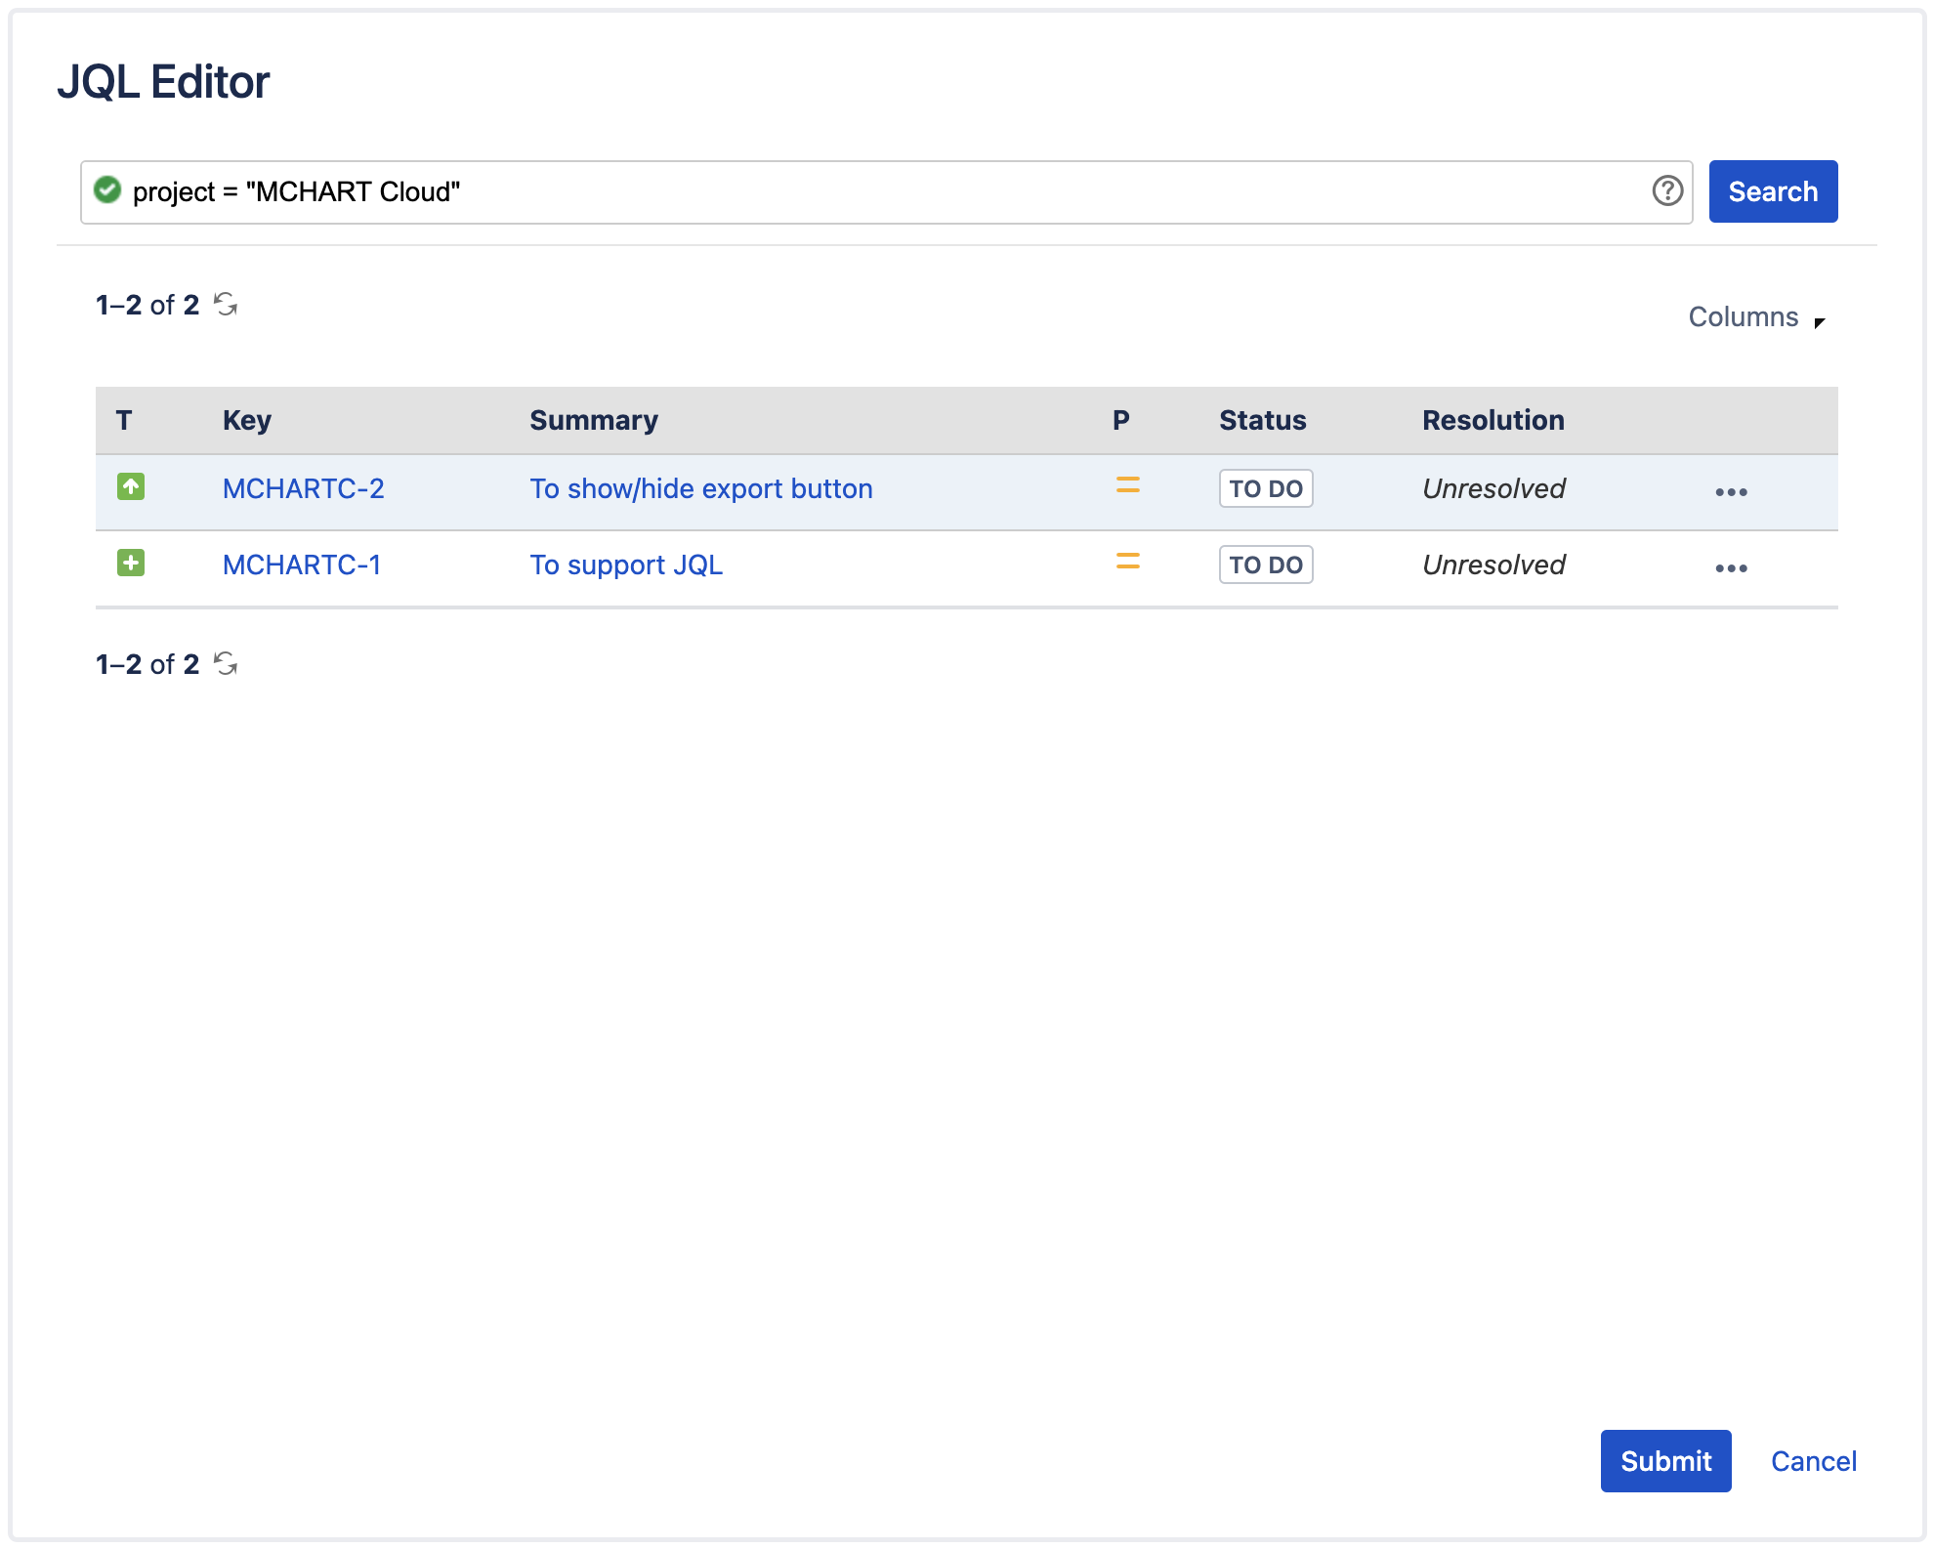This screenshot has width=1934, height=1549.
Task: Click the bottom refresh results icon
Action: point(226,663)
